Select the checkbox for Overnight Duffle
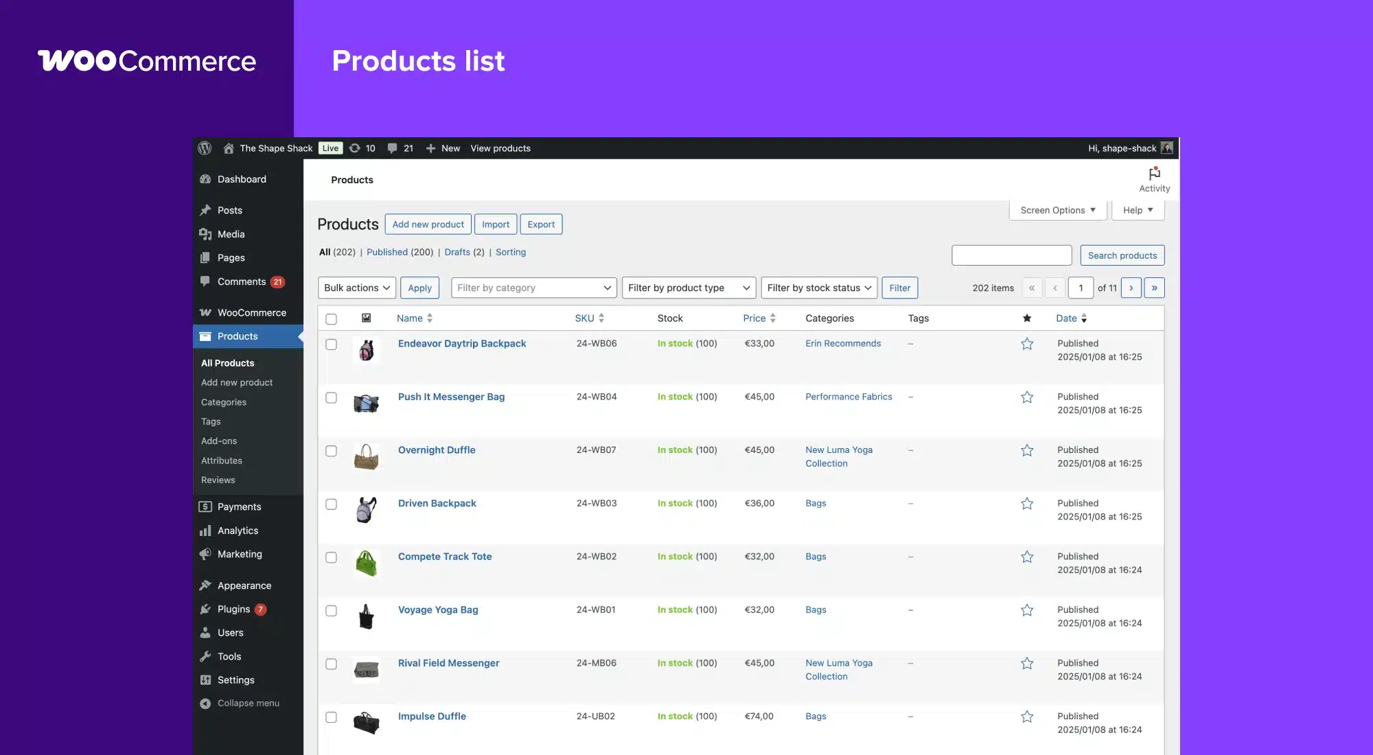The width and height of the screenshot is (1373, 755). coord(332,451)
